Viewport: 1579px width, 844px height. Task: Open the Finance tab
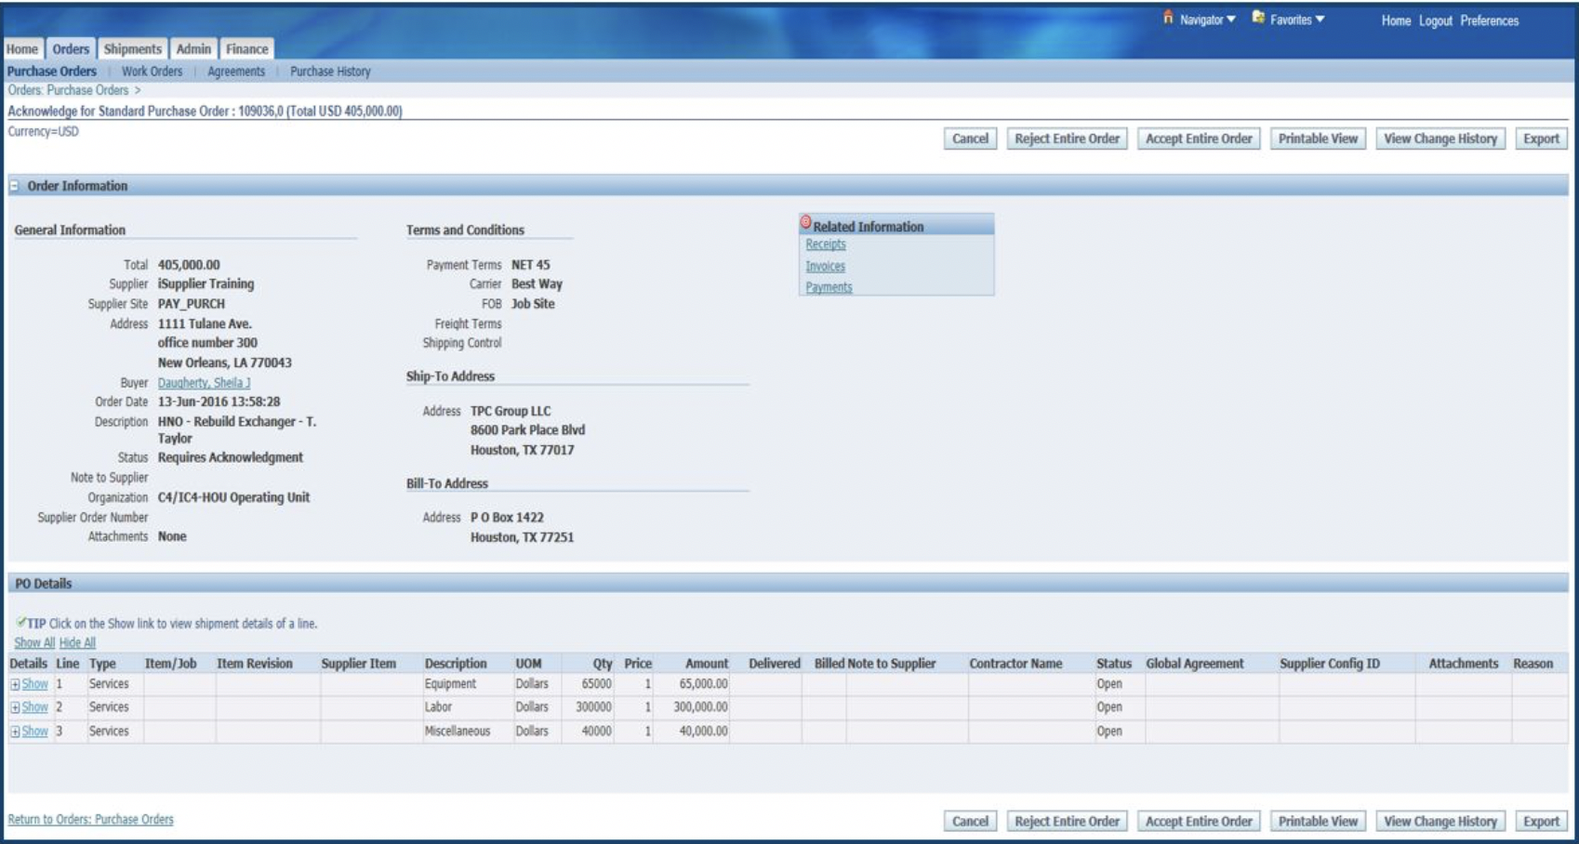(x=246, y=49)
